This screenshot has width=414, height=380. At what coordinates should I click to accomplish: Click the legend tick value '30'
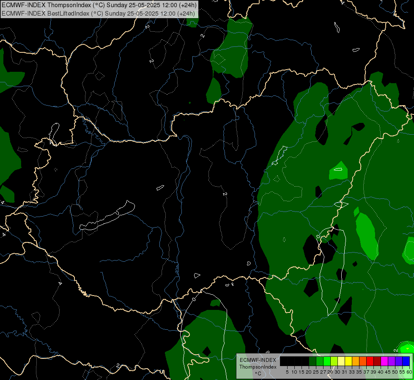[337, 372]
